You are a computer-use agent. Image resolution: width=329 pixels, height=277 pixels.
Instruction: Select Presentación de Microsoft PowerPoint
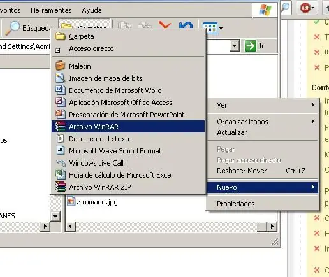pos(128,115)
